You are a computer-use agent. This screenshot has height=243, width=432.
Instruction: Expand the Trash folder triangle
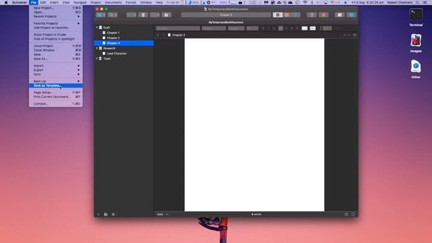(97, 59)
